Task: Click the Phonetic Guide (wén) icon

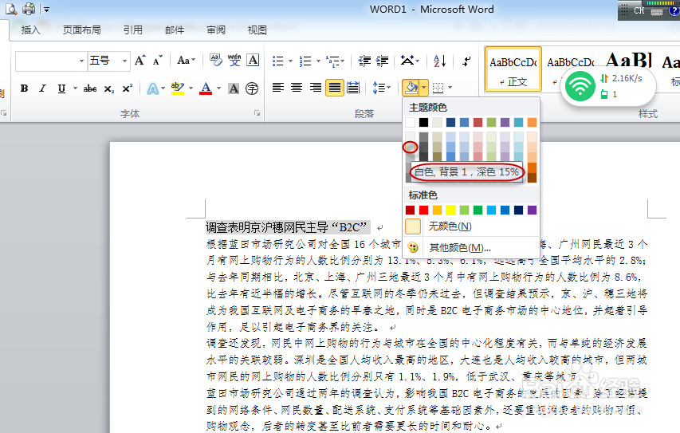Action: [234, 60]
